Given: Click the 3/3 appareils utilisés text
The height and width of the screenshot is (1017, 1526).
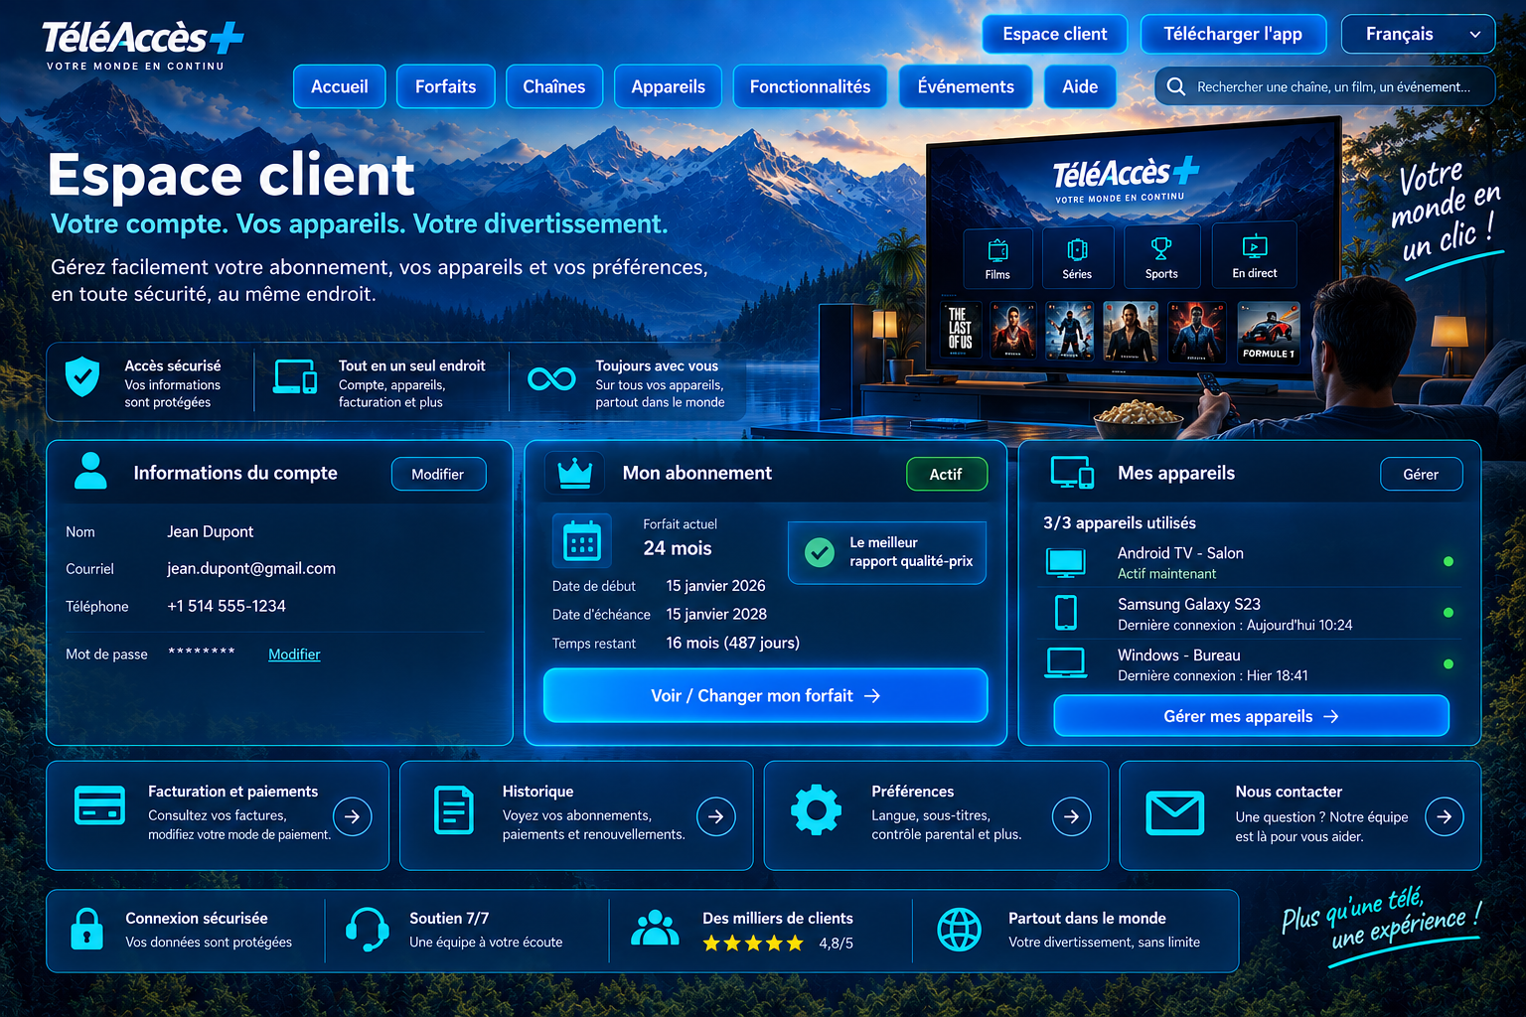Looking at the screenshot, I should click(x=1120, y=522).
